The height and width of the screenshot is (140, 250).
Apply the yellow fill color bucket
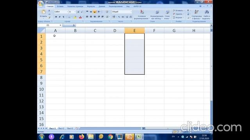point(75,17)
